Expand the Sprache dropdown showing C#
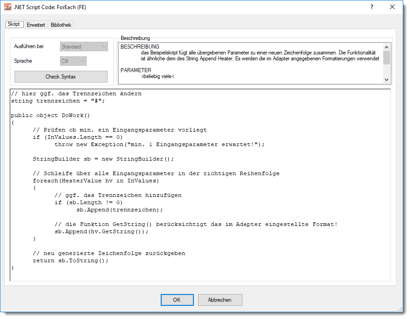410x319 pixels. pos(73,61)
